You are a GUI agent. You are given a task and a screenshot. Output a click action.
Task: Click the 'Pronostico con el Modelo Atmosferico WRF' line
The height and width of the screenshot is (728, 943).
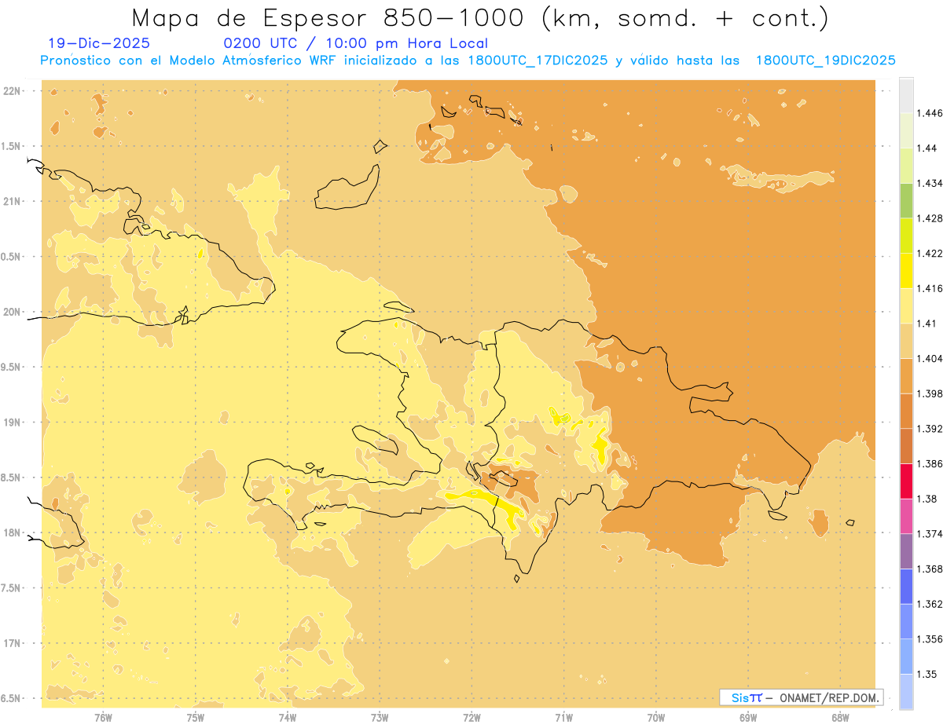[468, 60]
